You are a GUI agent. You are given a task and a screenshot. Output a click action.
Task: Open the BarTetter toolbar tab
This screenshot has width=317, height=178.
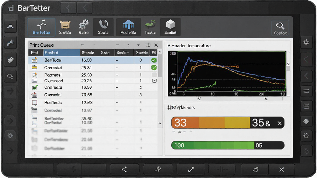tap(41, 27)
